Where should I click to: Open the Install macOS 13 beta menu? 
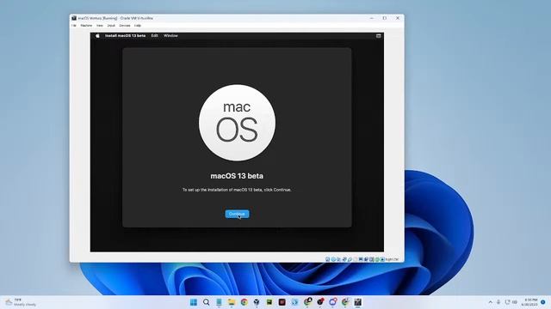(x=125, y=36)
